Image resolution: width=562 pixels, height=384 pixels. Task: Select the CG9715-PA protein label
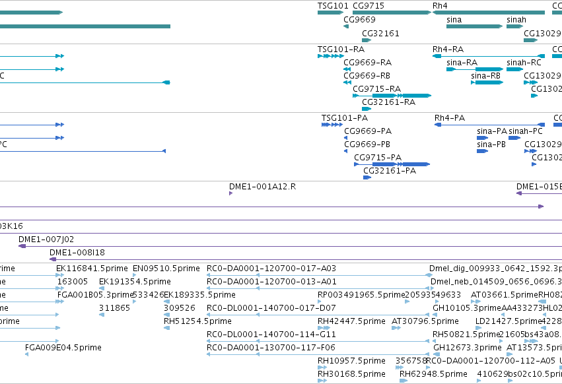tap(378, 158)
